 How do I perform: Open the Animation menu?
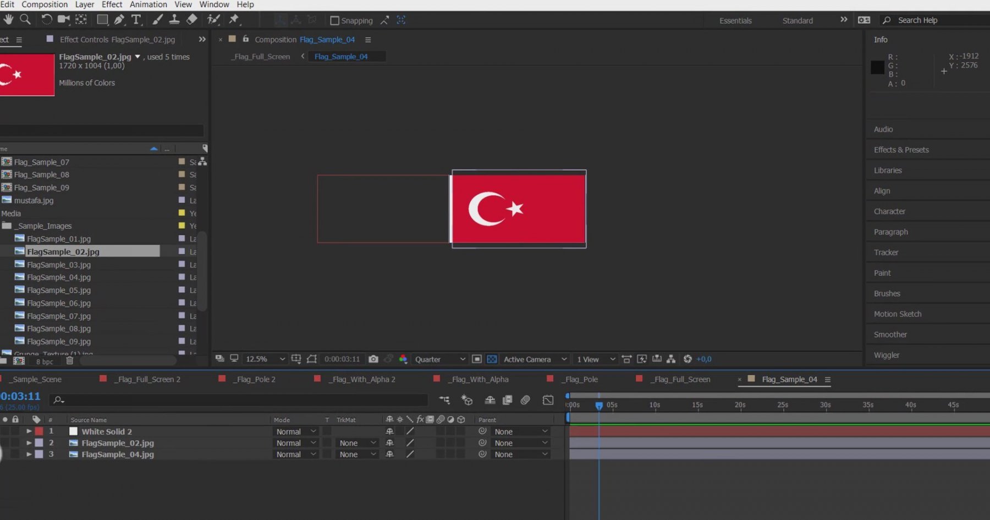pos(148,4)
